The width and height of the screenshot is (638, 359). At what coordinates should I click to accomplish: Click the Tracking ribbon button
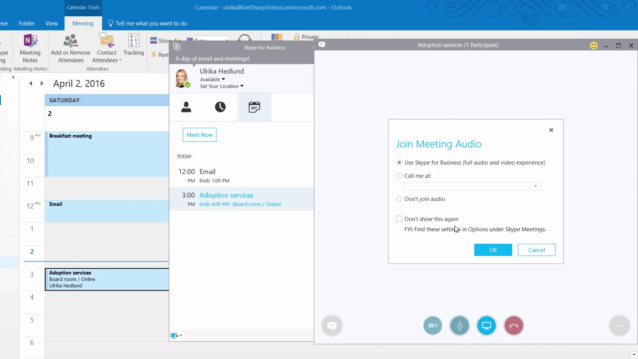click(134, 45)
